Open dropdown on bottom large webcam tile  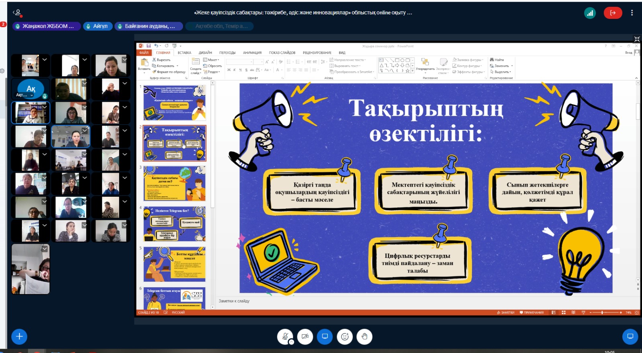45,249
